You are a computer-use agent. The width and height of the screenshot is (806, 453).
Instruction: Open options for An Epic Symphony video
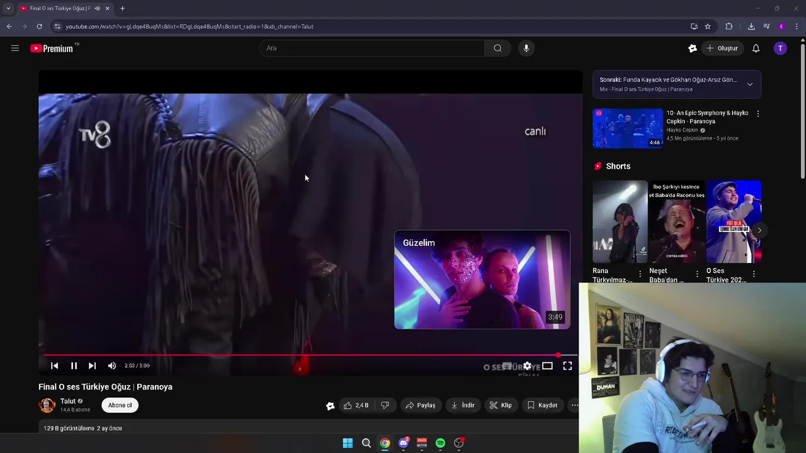(x=758, y=114)
